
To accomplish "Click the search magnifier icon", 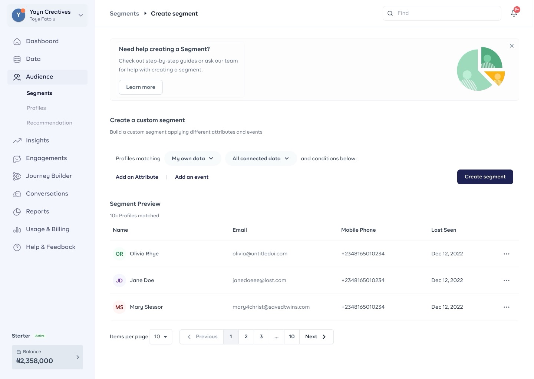I will 390,13.
